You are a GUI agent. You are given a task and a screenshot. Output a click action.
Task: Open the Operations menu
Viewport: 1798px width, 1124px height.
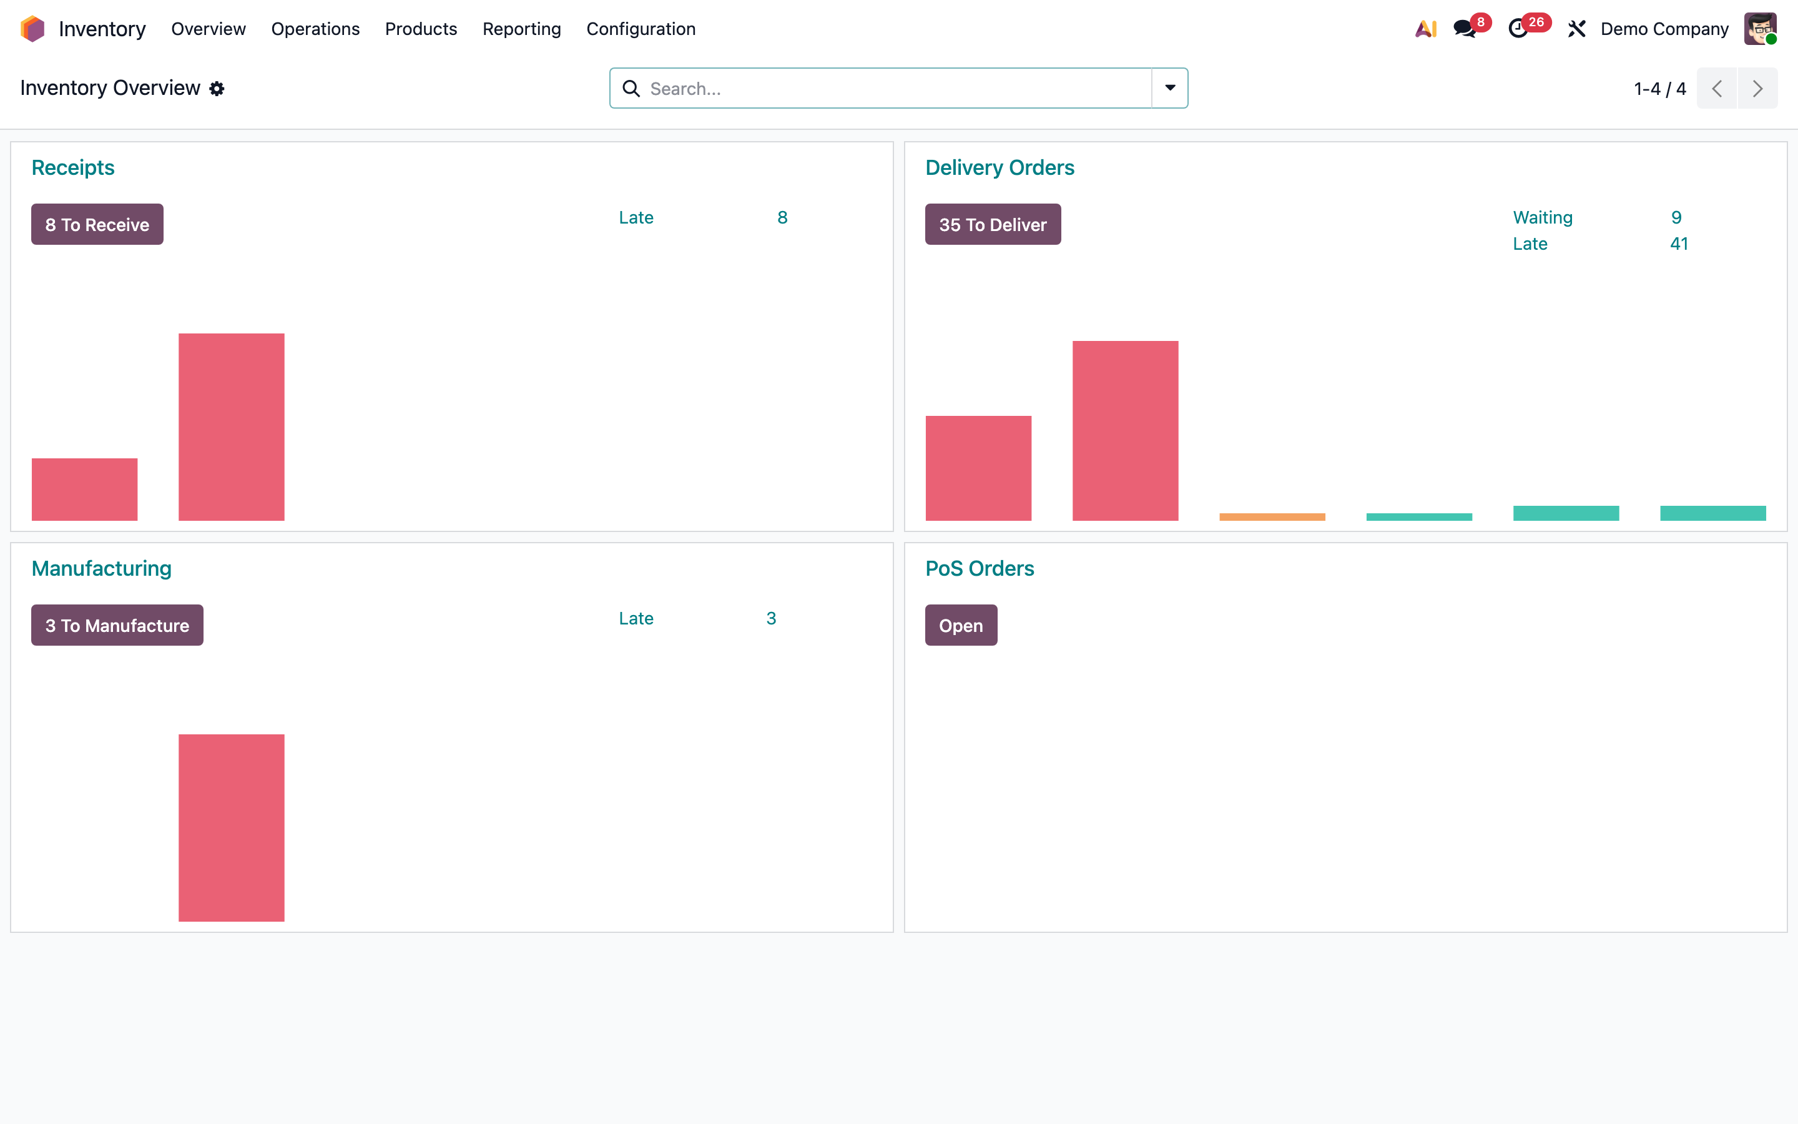point(315,29)
